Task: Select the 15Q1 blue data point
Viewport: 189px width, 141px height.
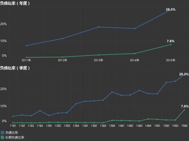Action: (x=157, y=94)
